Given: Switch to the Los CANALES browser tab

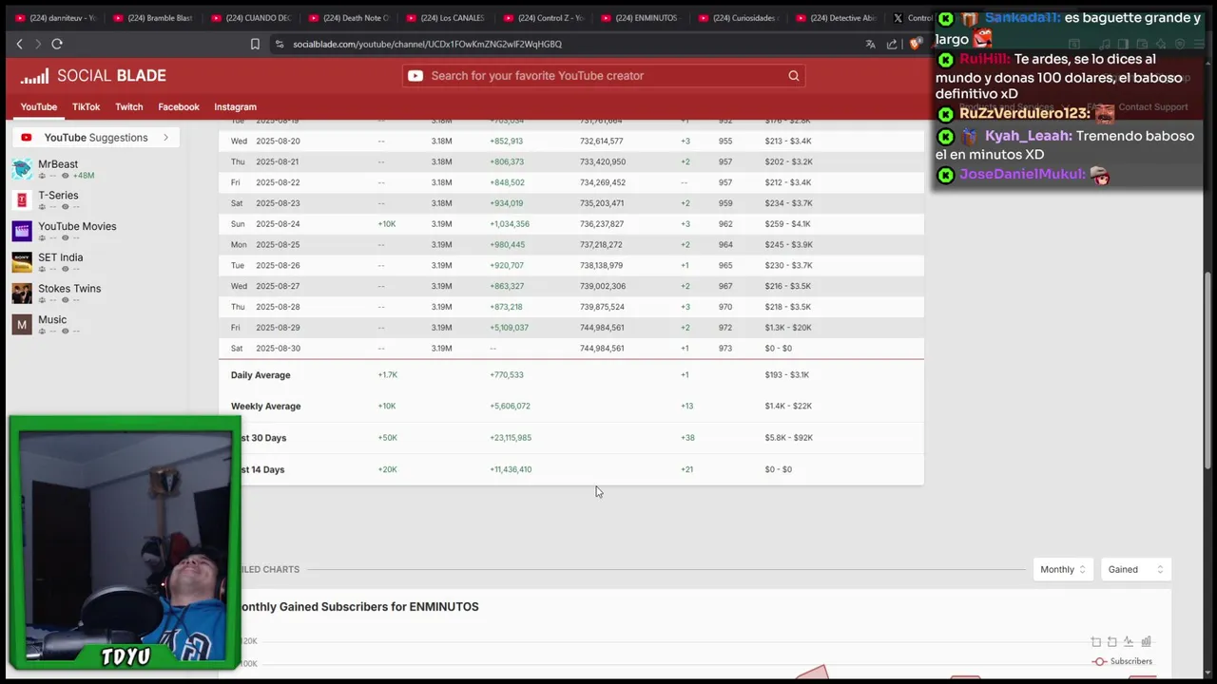Looking at the screenshot, I should [445, 18].
